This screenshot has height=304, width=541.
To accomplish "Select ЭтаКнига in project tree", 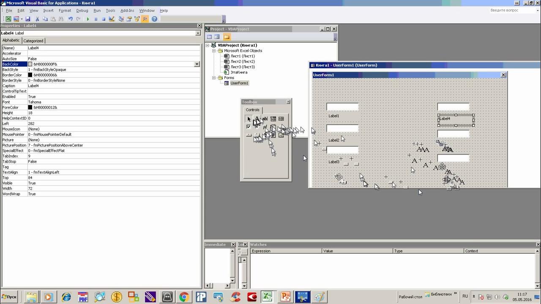I will pyautogui.click(x=239, y=72).
